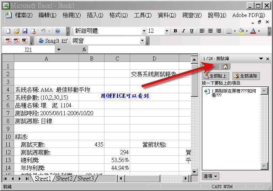Open the 資料(D) menu
This screenshot has width=273, height=191.
pos(167,15)
